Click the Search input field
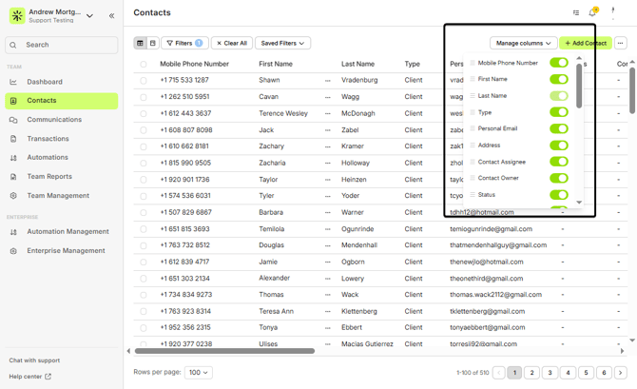 pyautogui.click(x=63, y=45)
